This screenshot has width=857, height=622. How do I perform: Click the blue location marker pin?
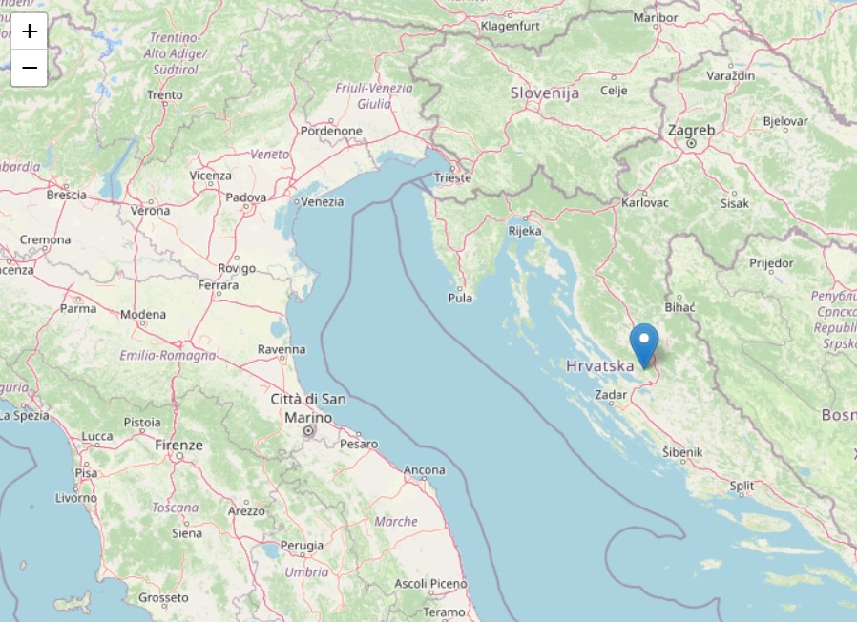tap(644, 346)
